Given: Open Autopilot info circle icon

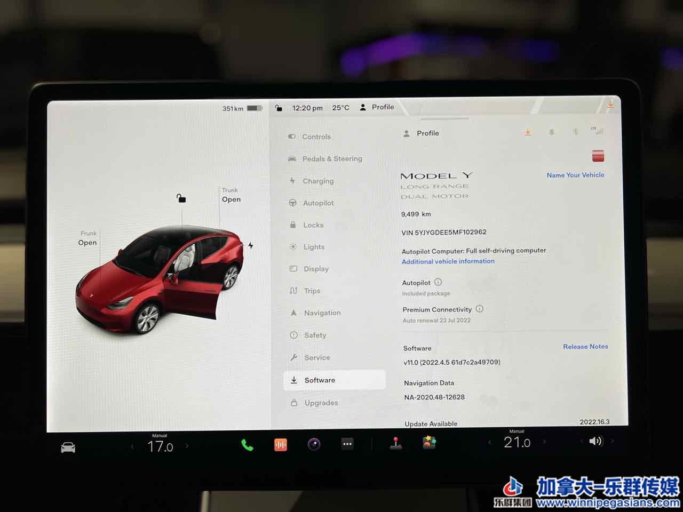Looking at the screenshot, I should click(x=438, y=282).
